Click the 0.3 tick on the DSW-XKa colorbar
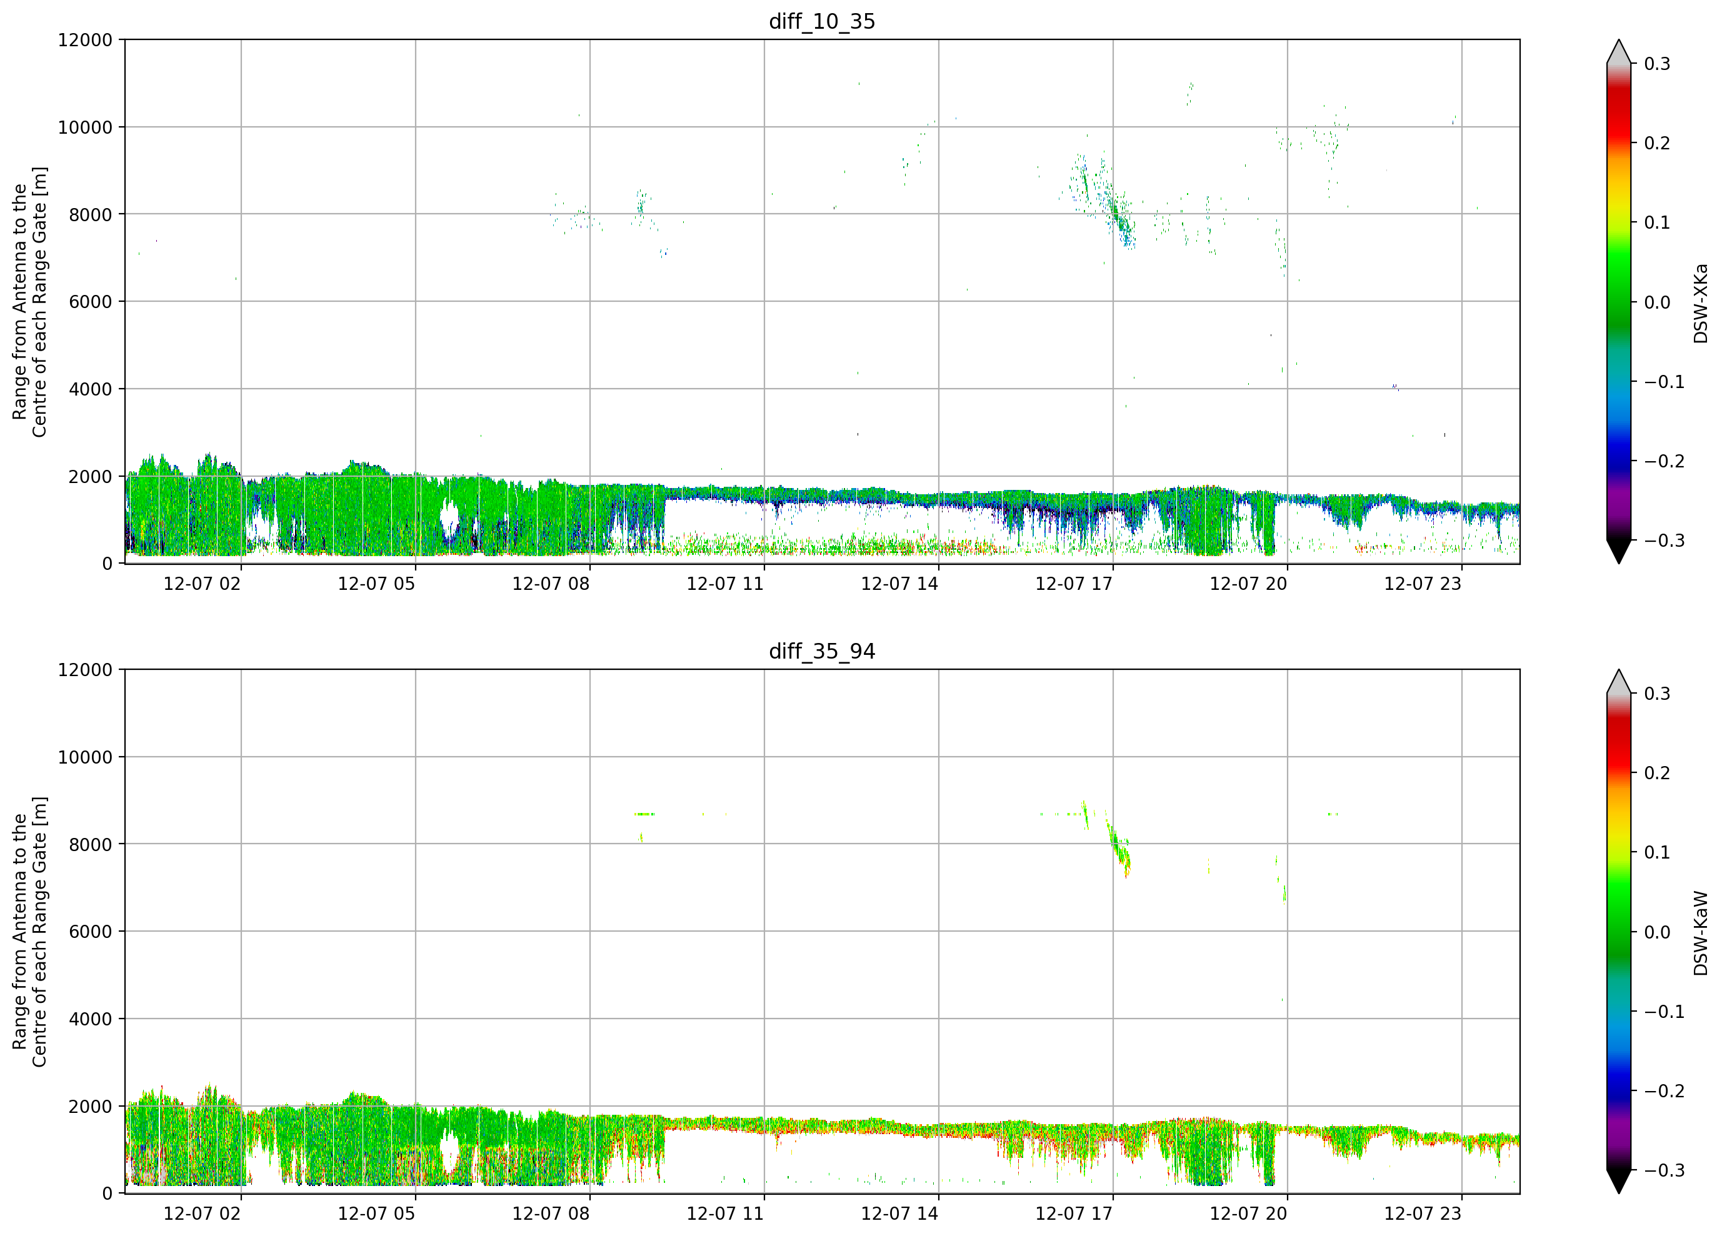 click(x=1658, y=64)
